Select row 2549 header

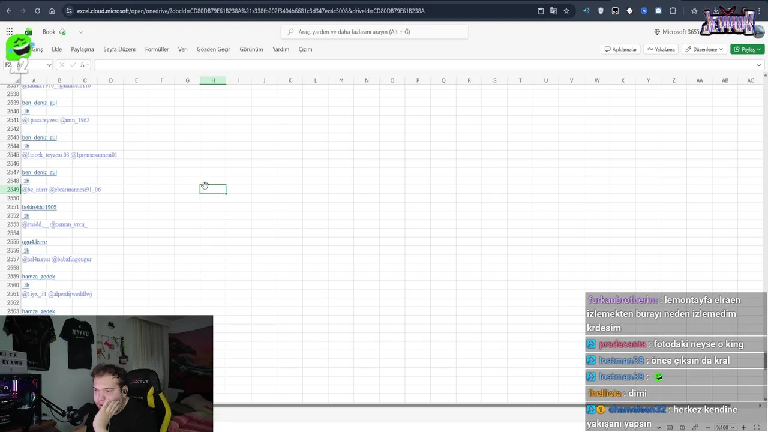pos(13,190)
